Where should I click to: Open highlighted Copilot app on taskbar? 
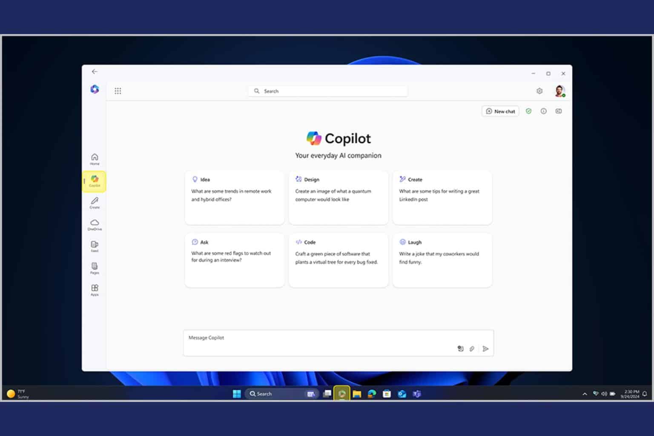click(342, 394)
